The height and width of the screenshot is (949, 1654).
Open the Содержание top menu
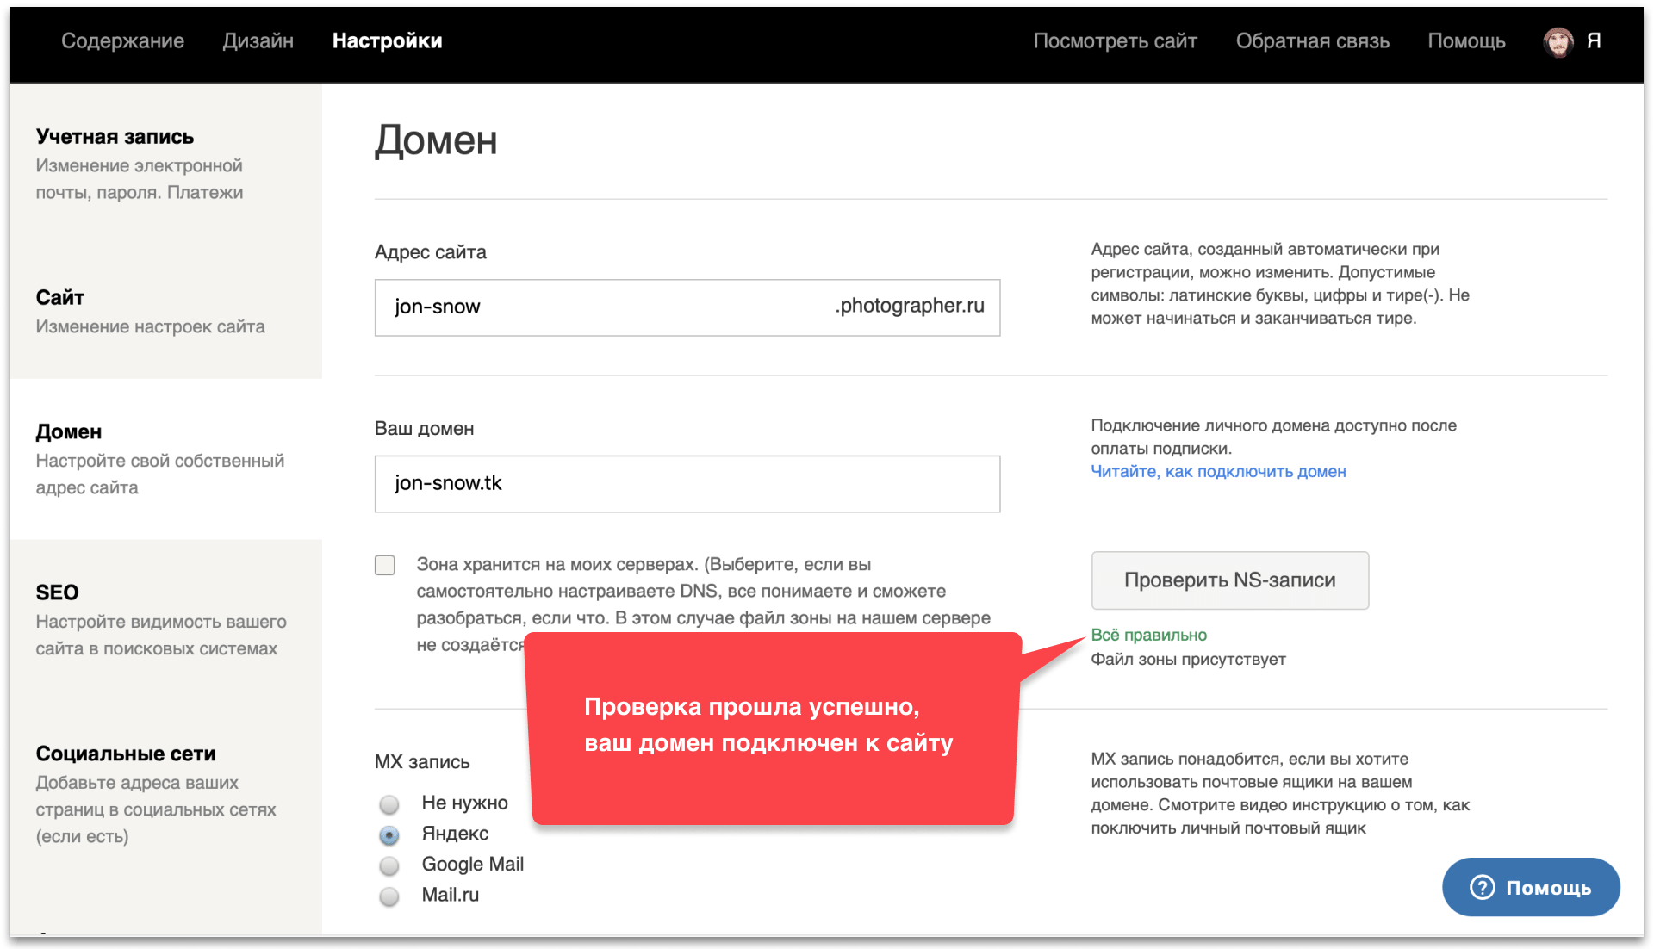tap(122, 40)
